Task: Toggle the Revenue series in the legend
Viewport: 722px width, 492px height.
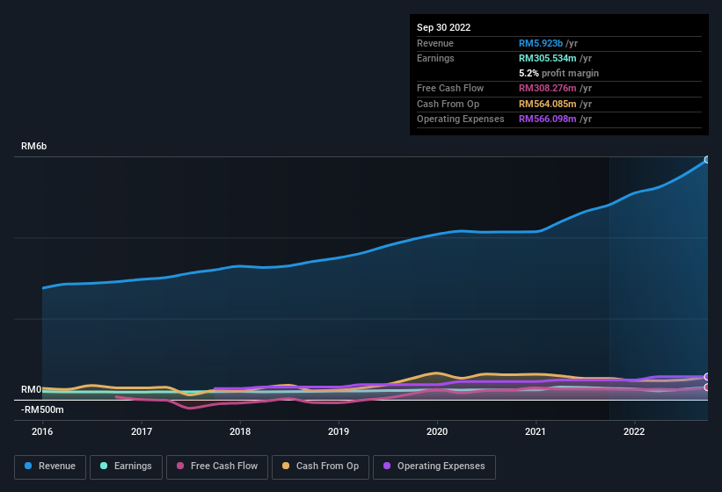Action: coord(50,467)
